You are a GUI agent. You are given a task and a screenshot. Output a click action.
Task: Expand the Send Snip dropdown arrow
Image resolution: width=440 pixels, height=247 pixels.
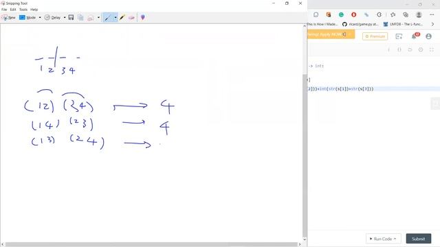pyautogui.click(x=98, y=17)
